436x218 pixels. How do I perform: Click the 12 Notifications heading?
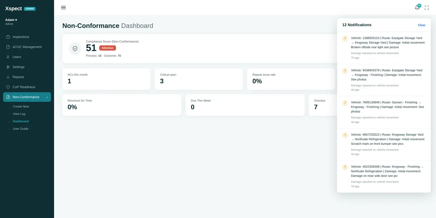(357, 25)
